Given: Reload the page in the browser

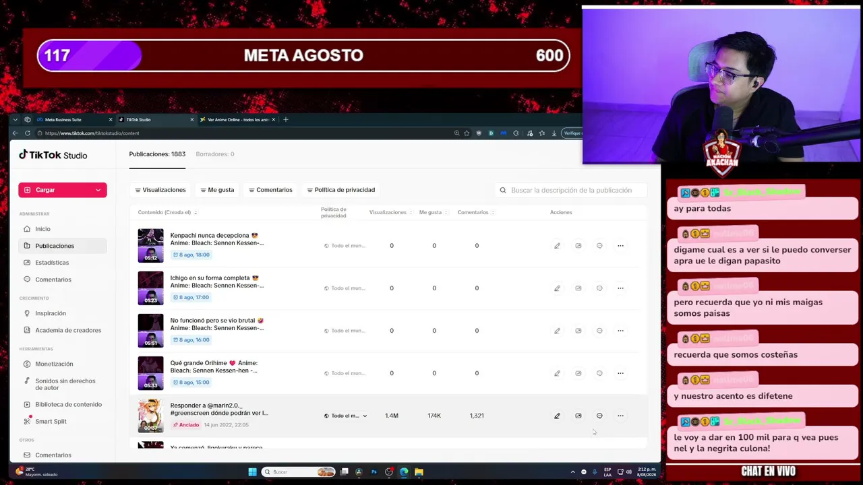Looking at the screenshot, I should (27, 133).
